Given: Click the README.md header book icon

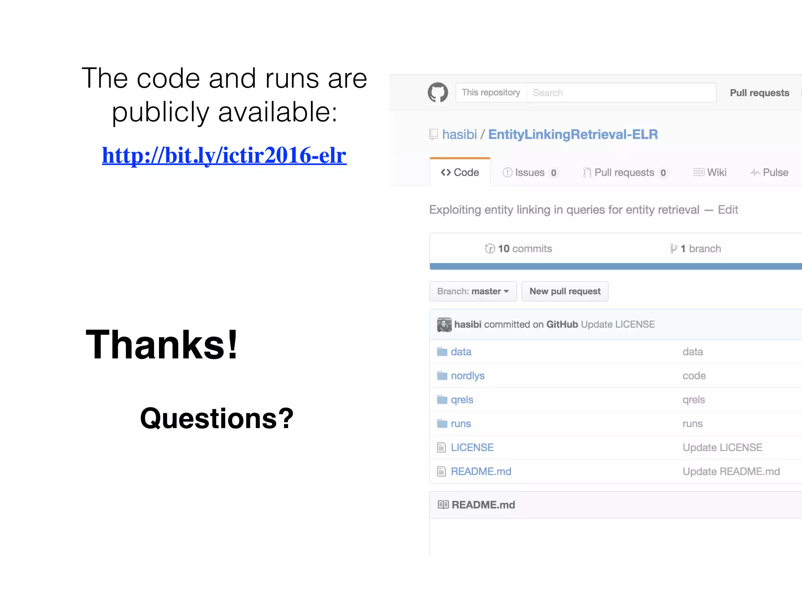Looking at the screenshot, I should pyautogui.click(x=443, y=505).
